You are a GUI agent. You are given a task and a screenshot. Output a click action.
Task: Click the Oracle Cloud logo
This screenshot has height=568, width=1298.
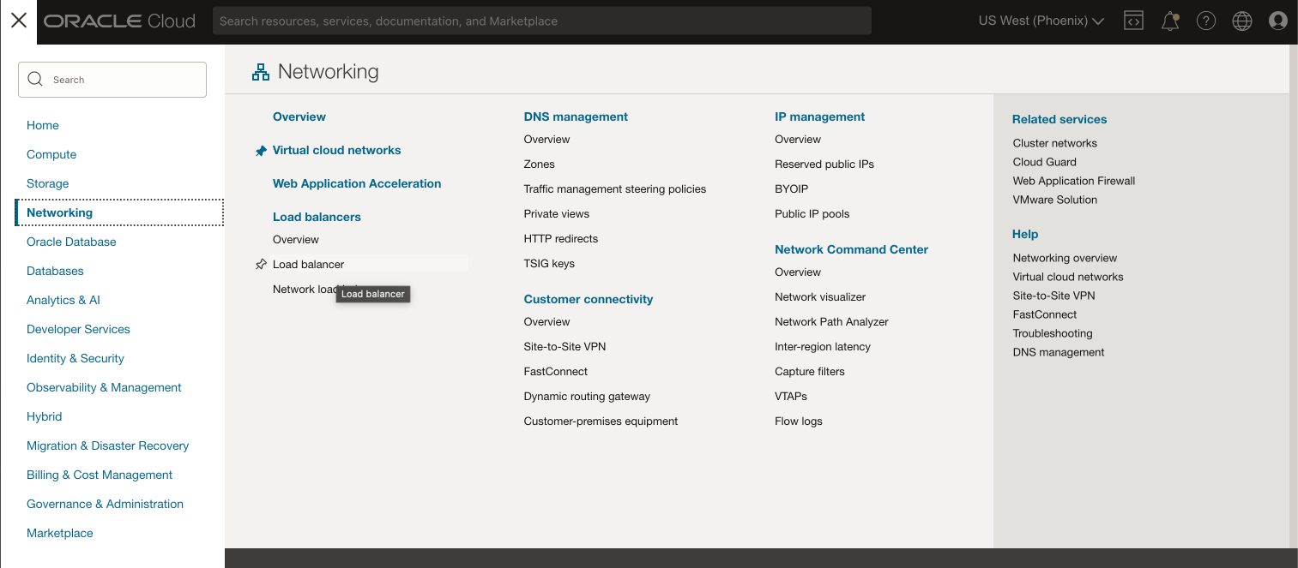coord(119,20)
